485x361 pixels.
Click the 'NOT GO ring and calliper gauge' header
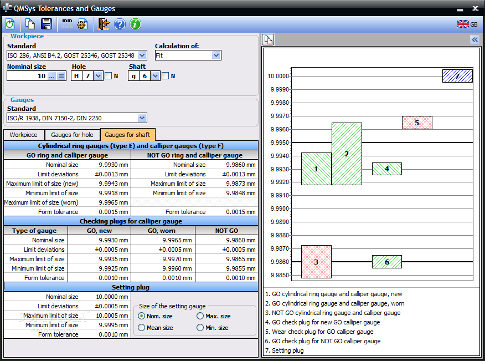coord(194,155)
